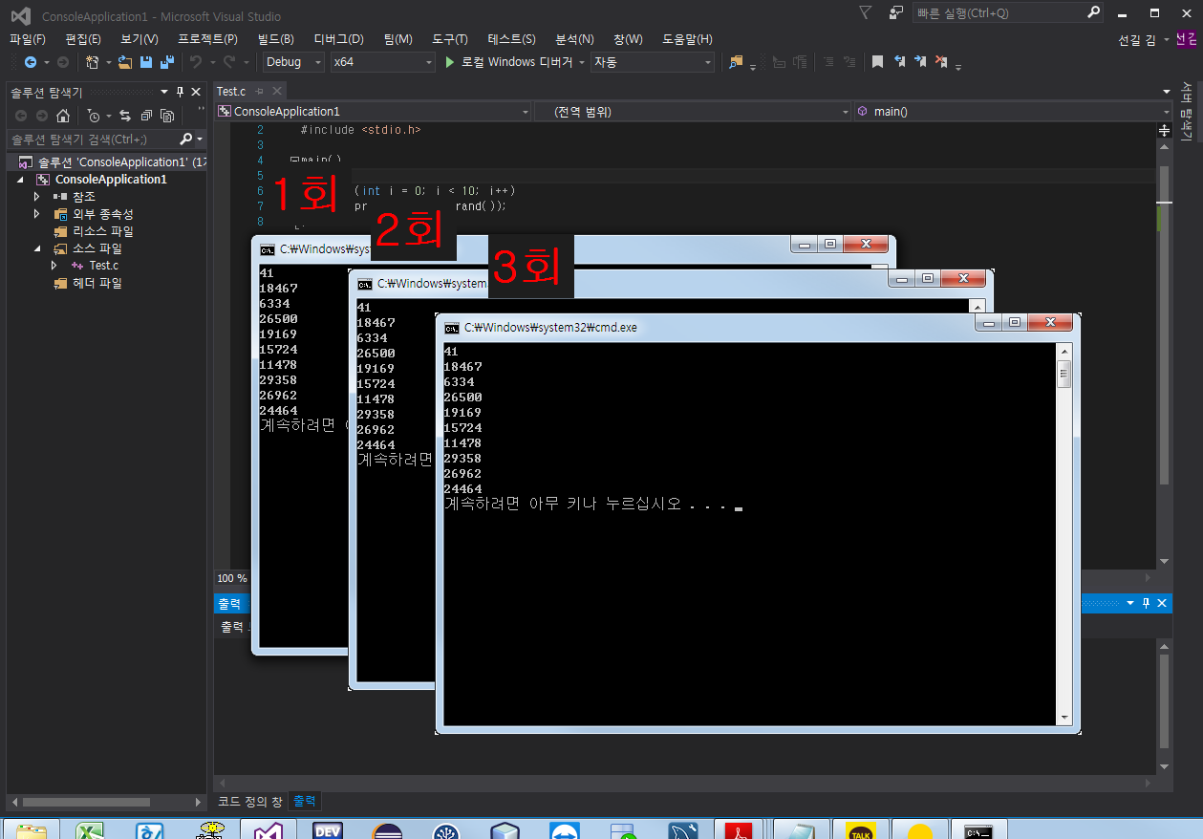Switch to the 코드 정의 창 tab
The height and width of the screenshot is (839, 1203).
[x=250, y=801]
